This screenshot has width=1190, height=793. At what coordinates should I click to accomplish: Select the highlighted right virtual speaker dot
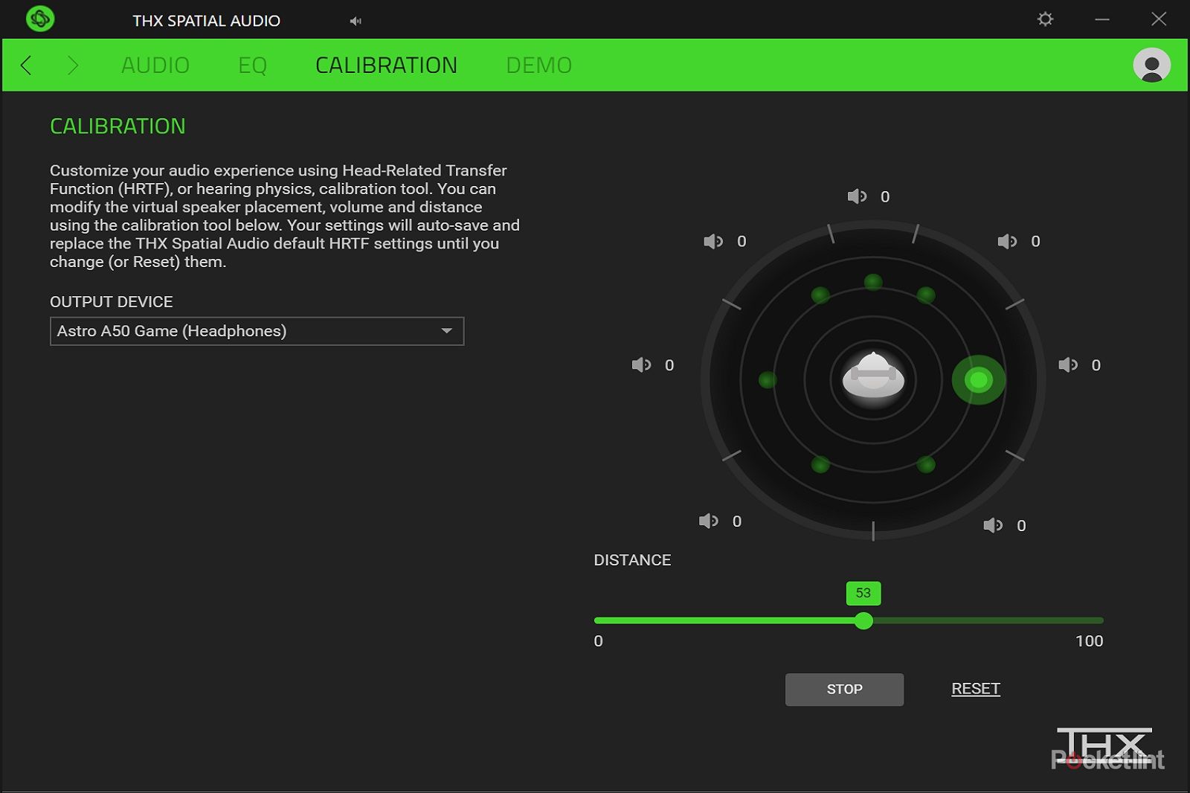(978, 380)
